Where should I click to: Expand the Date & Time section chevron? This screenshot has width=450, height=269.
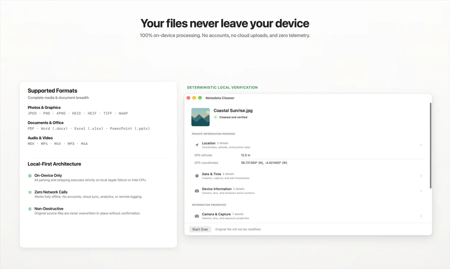421,176
